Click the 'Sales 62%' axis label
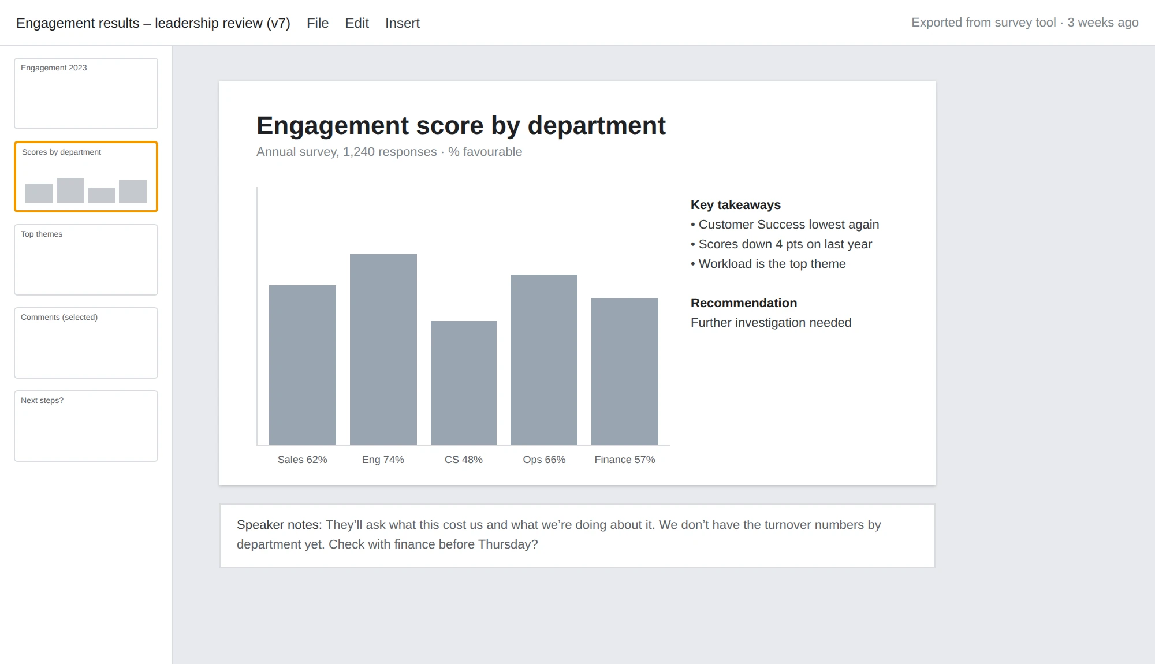Screen dimensions: 1155x664 [303, 460]
